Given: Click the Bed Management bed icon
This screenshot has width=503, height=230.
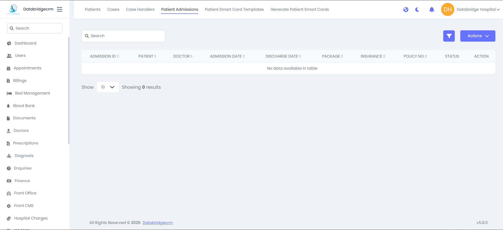Looking at the screenshot, I should tap(9, 93).
